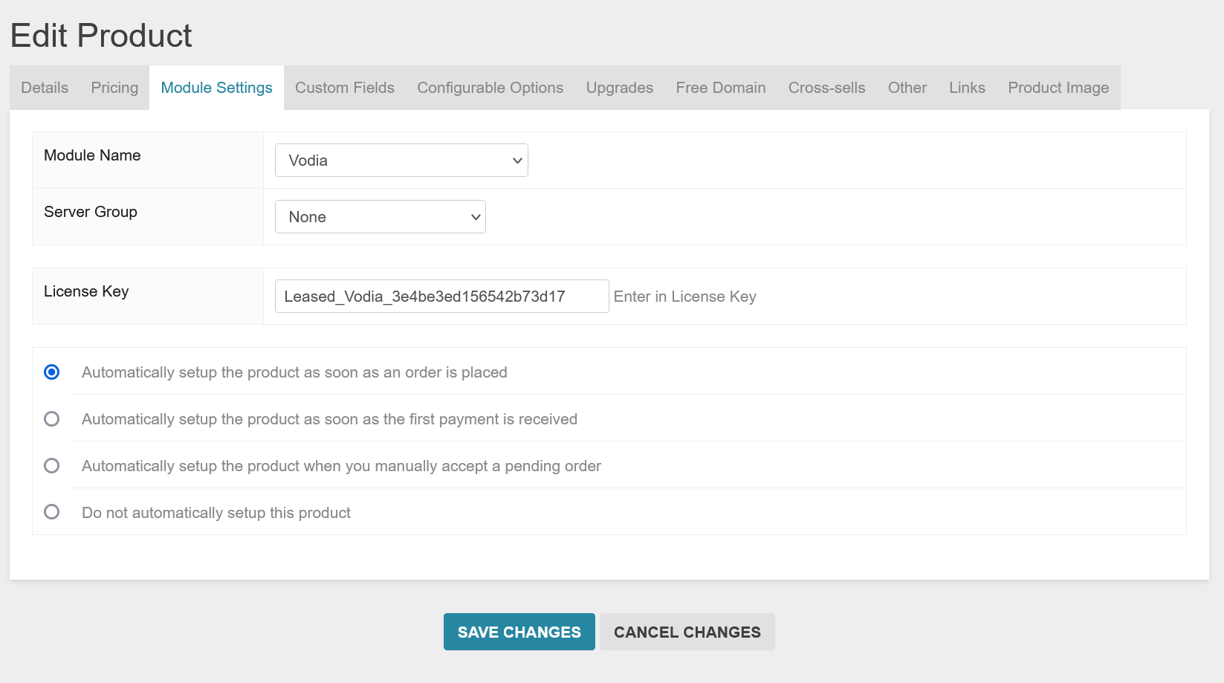View the Cross-sells tab
Image resolution: width=1224 pixels, height=683 pixels.
tap(827, 88)
